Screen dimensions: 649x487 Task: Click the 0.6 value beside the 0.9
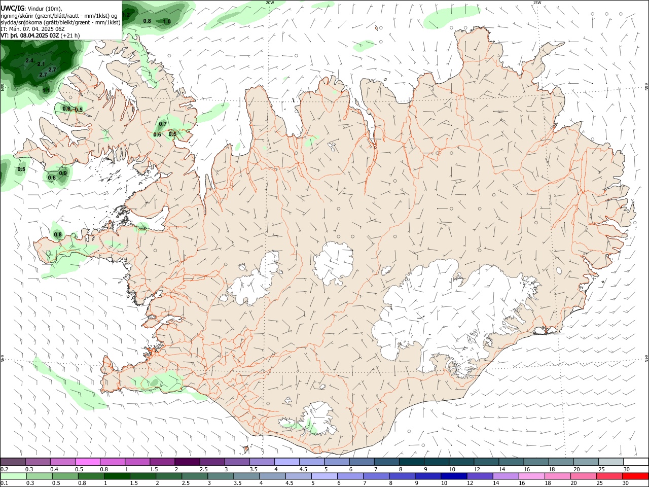pos(52,178)
